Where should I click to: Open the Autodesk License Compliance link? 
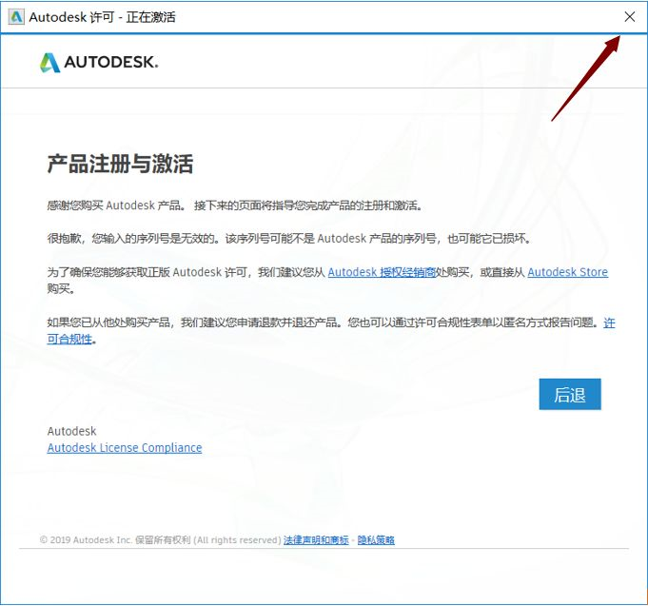point(125,448)
